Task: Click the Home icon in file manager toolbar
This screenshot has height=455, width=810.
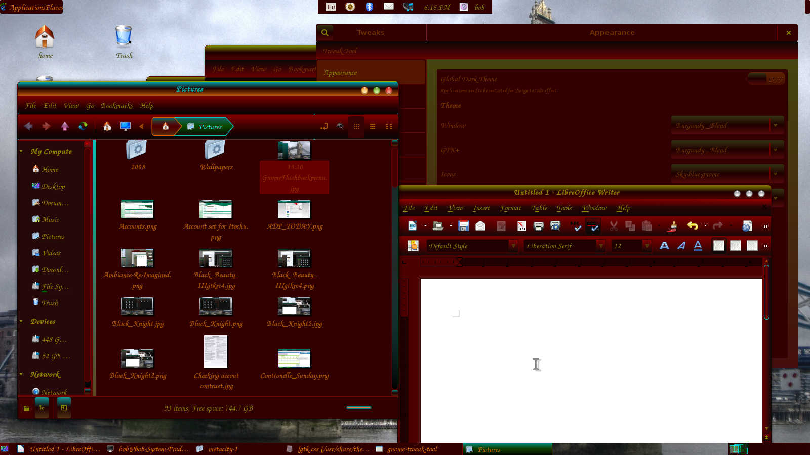Action: (107, 126)
